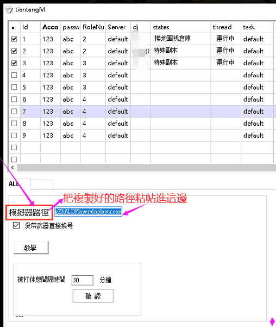Check the first empty row's checkbox
Screen dimensions: 276x327
click(x=14, y=147)
